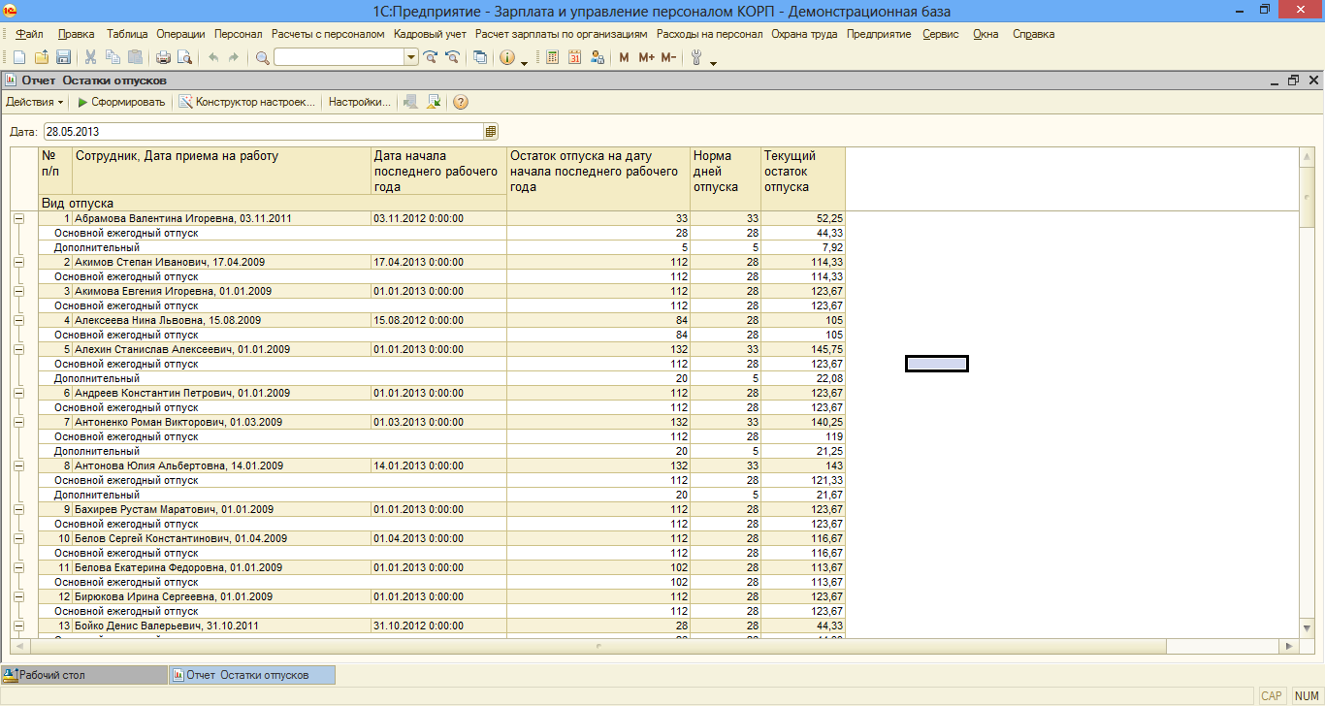This screenshot has width=1325, height=706.
Task: Click restore settings icon beside Настройки
Action: (433, 102)
